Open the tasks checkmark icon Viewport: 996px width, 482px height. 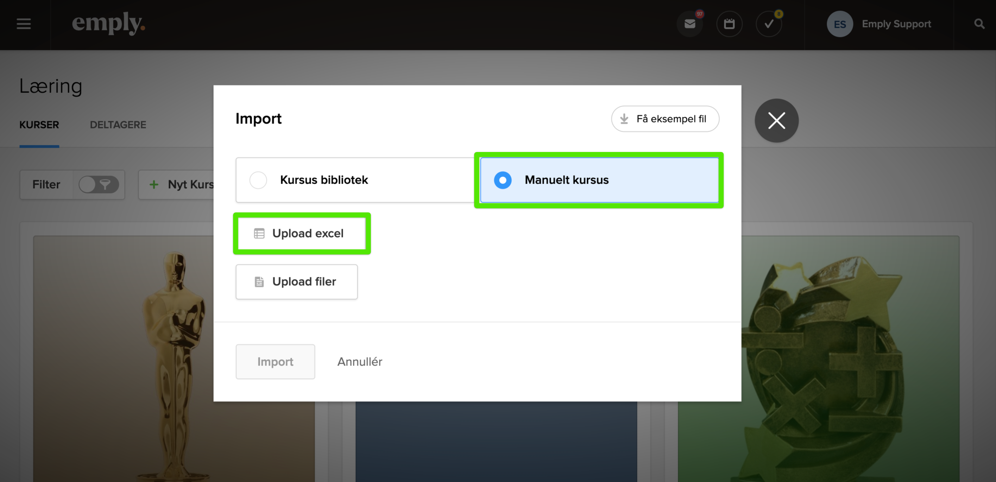click(x=769, y=24)
